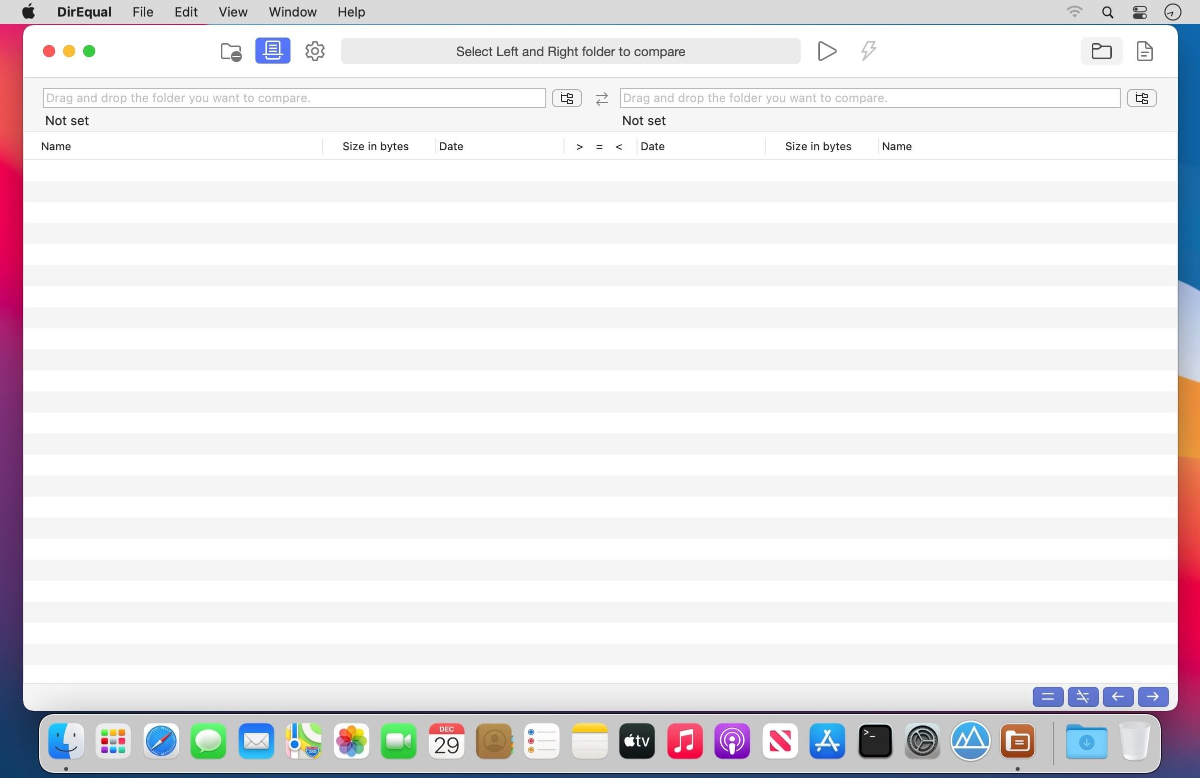Click the folder exclusion icon in toolbar

point(231,52)
